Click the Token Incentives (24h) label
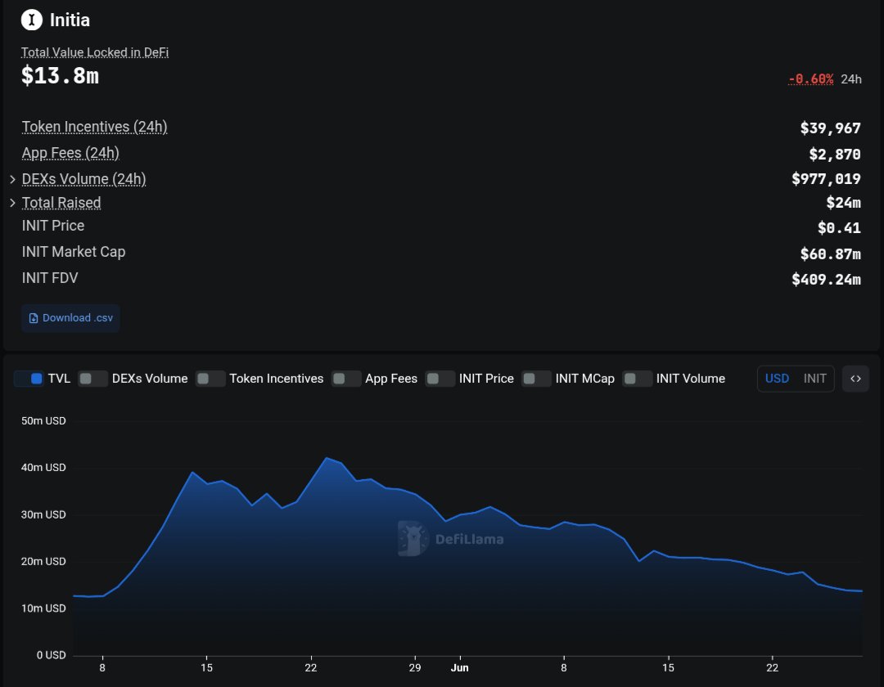 tap(94, 127)
